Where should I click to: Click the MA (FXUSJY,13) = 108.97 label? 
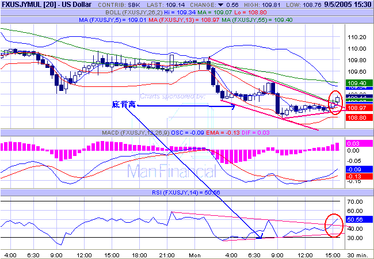(184, 20)
